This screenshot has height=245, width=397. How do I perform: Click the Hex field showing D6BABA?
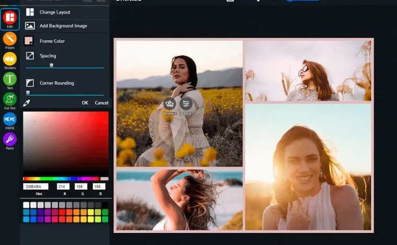36,187
